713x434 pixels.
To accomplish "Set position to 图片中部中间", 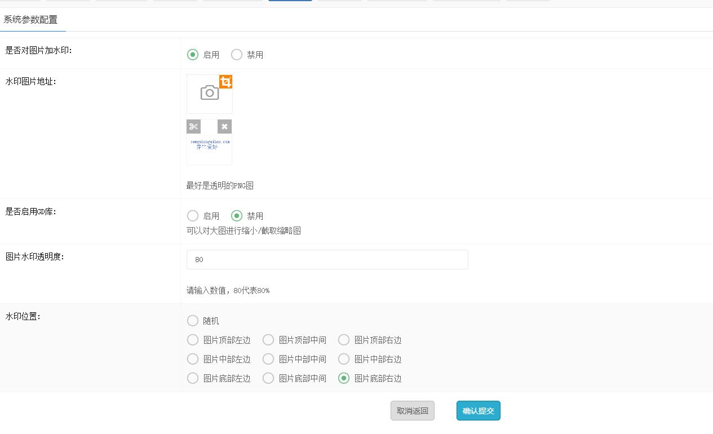I will (268, 359).
